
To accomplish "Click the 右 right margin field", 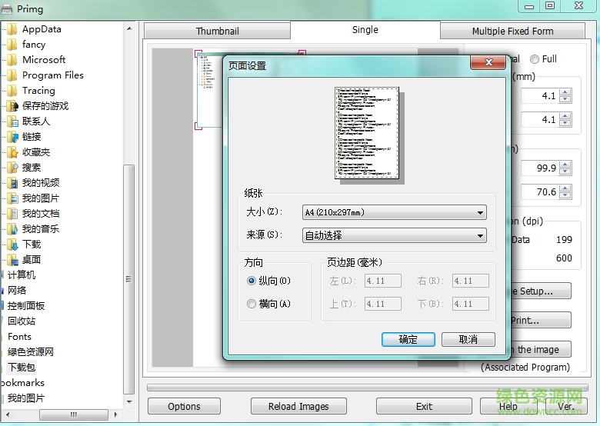I will point(470,281).
